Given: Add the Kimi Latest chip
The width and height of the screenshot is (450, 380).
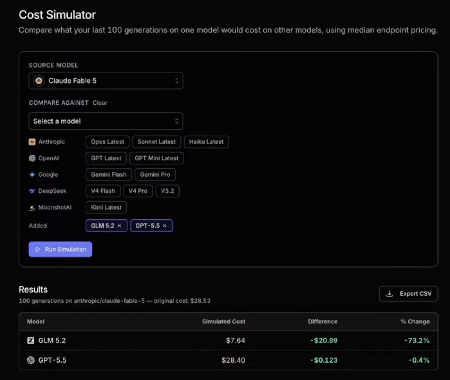Looking at the screenshot, I should 106,207.
